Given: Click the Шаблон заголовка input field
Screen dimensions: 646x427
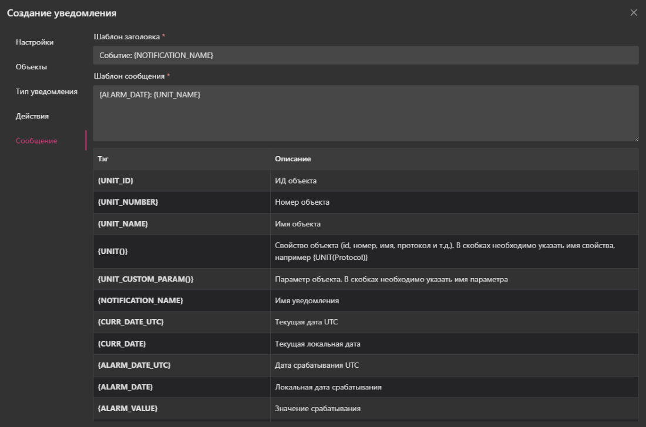Looking at the screenshot, I should click(365, 55).
